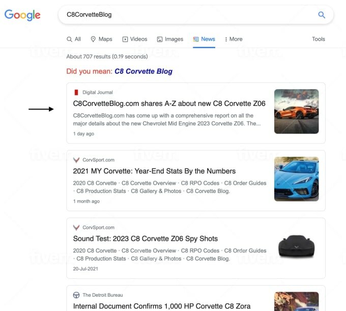Click the blue search magnifier icon
The width and height of the screenshot is (346, 311).
[x=322, y=15]
